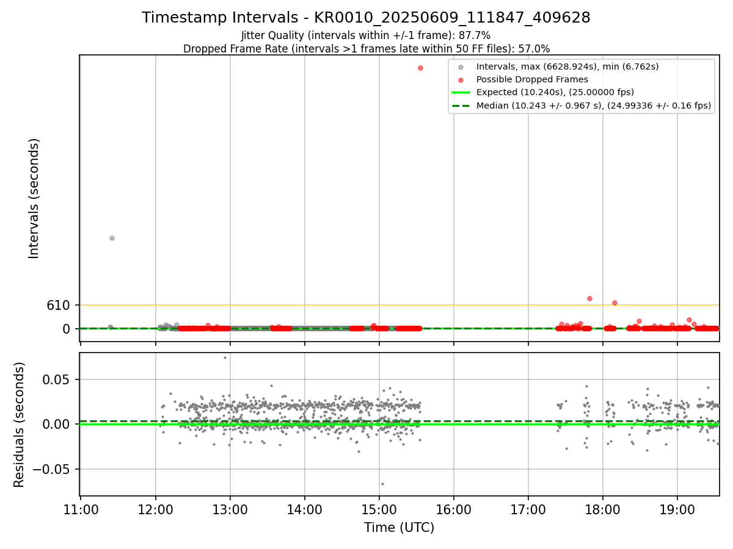Click the gray outlier point near 11:25 in upper plot
This screenshot has height=549, width=733.
[x=112, y=238]
